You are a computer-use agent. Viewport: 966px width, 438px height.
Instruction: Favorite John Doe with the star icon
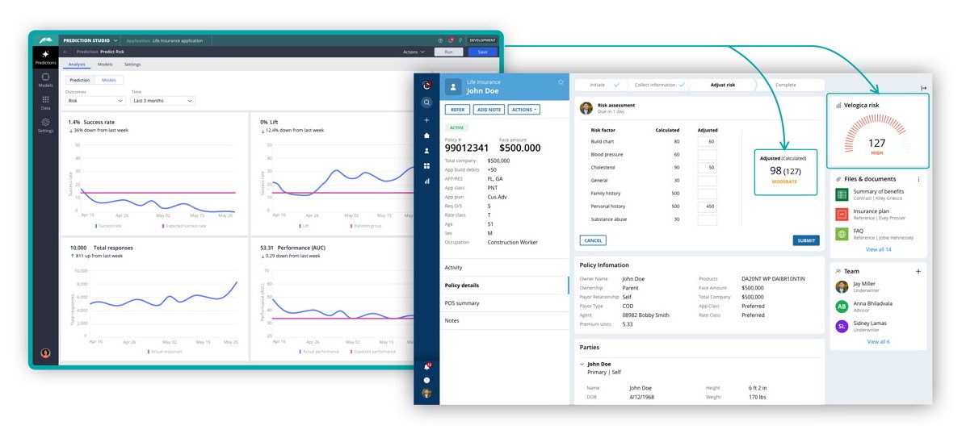pos(561,82)
